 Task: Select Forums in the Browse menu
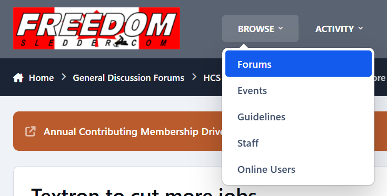pos(299,64)
